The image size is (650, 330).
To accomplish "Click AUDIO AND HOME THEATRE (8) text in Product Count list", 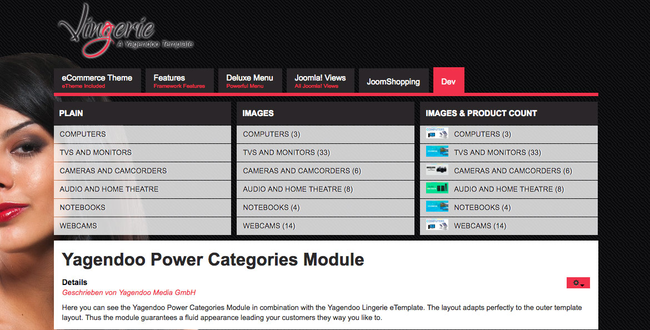I will (x=509, y=189).
